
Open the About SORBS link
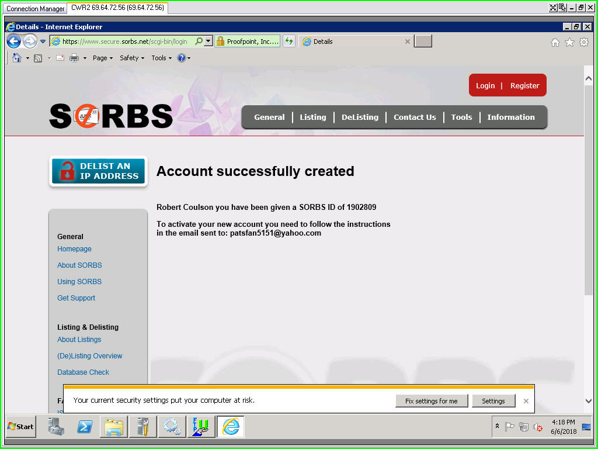(x=79, y=265)
